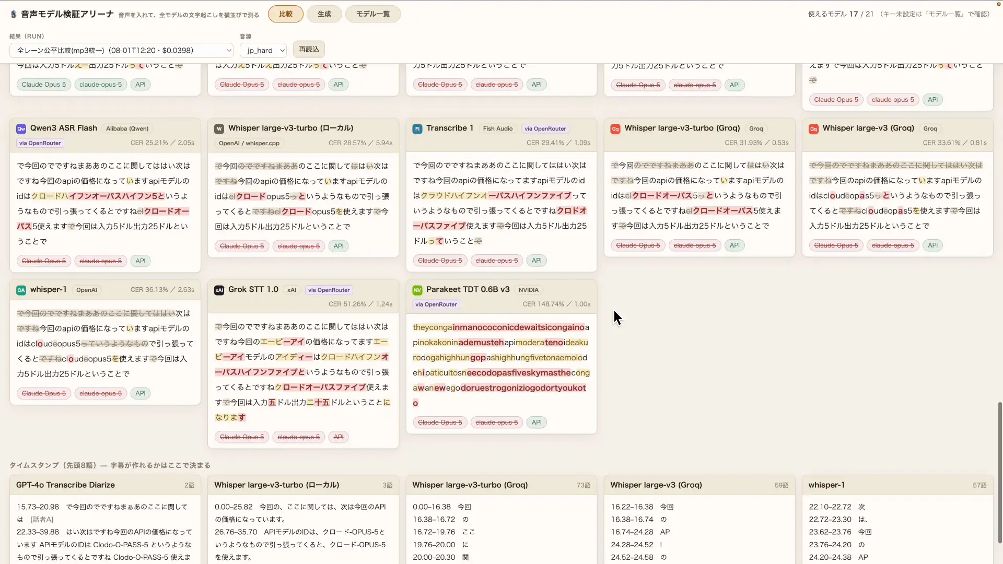Click the 16.72–19.76 ここ timestamp row
Screen dimensions: 1003x564
[444, 532]
